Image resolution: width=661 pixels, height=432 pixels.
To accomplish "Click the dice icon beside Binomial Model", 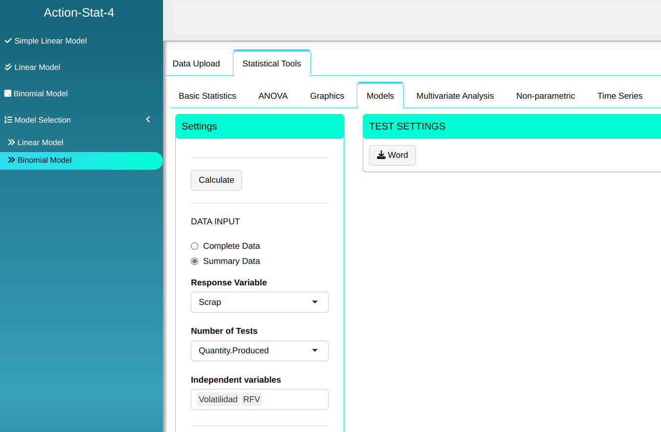I will [x=7, y=93].
